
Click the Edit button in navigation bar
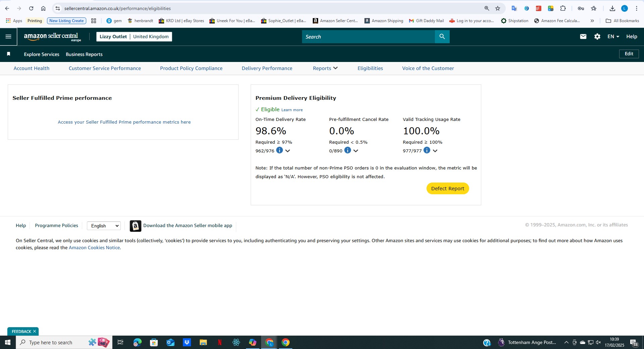[629, 54]
